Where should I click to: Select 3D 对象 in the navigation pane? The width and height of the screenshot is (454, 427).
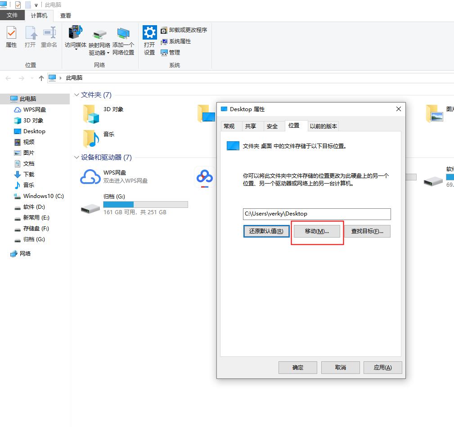click(x=33, y=121)
